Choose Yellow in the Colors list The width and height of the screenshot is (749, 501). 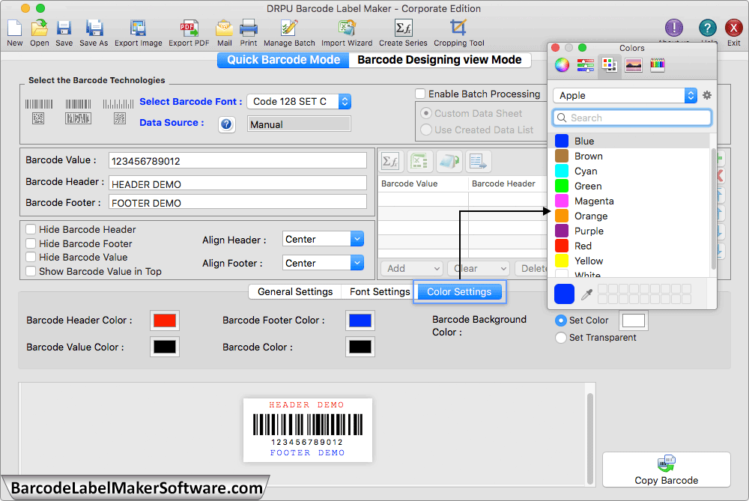tap(631, 261)
